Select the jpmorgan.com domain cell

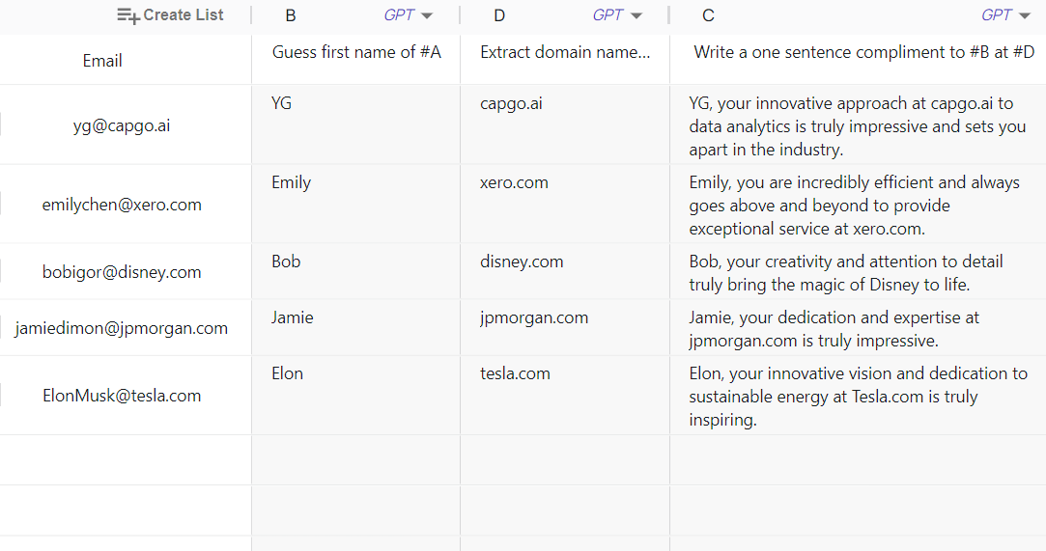pos(534,317)
